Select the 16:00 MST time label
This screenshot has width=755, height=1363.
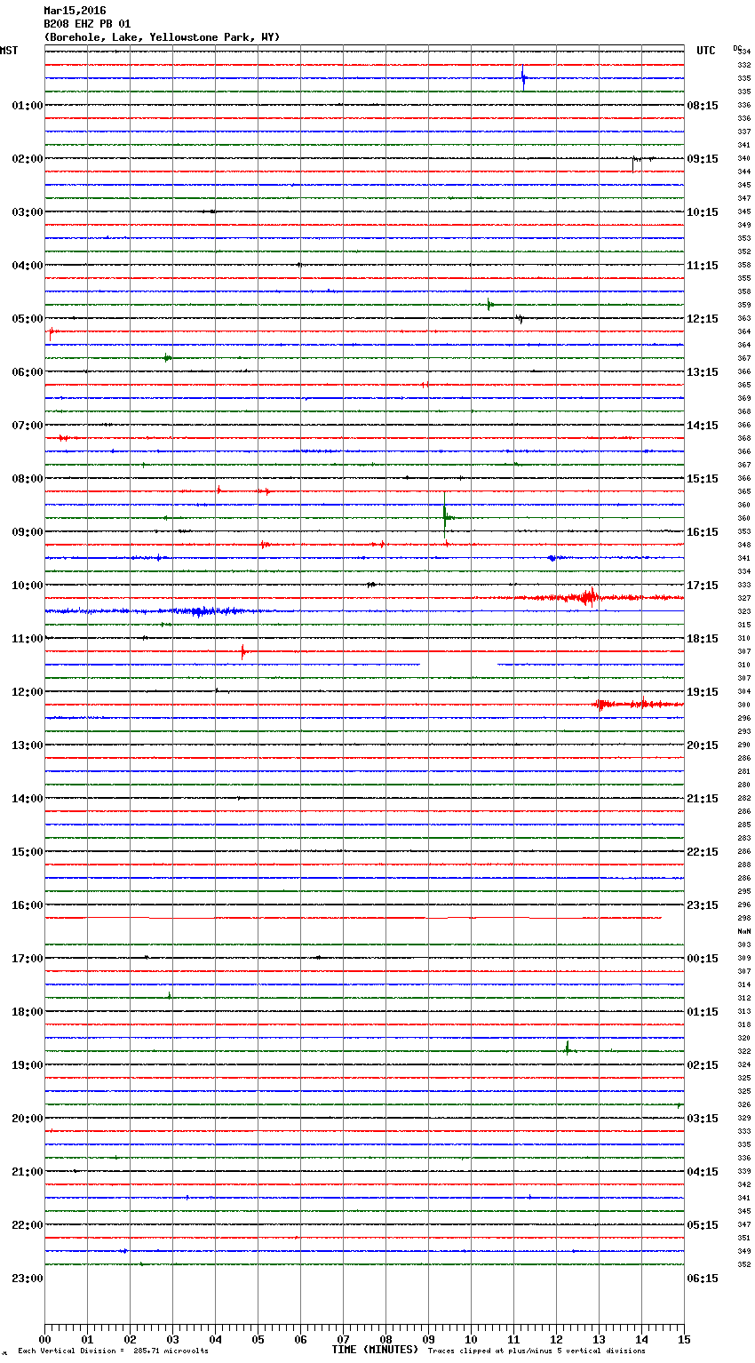tap(27, 905)
